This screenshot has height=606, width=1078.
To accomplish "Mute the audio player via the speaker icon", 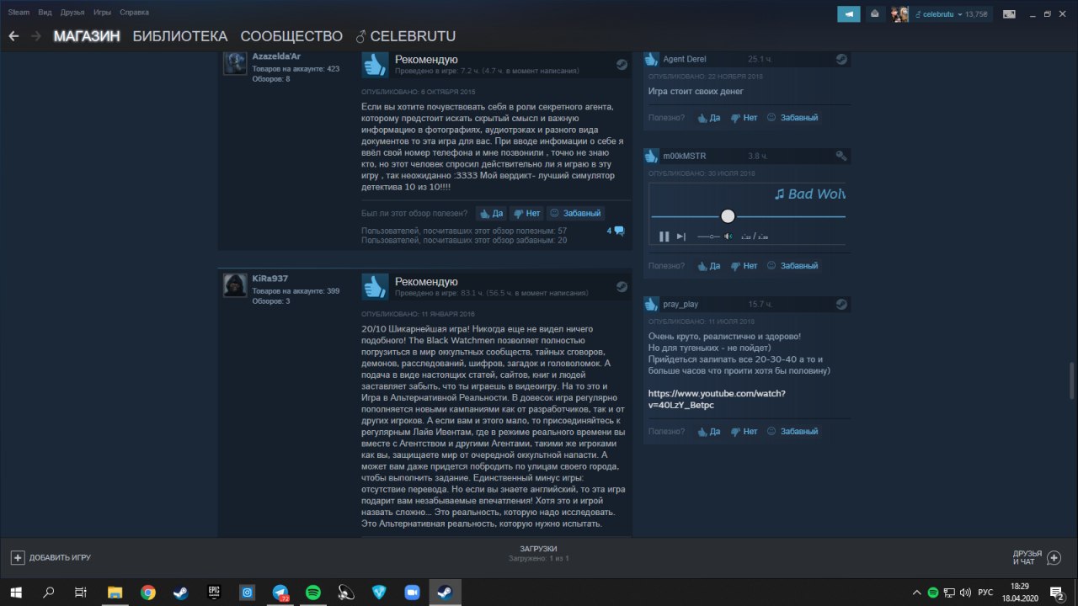I will coord(728,237).
